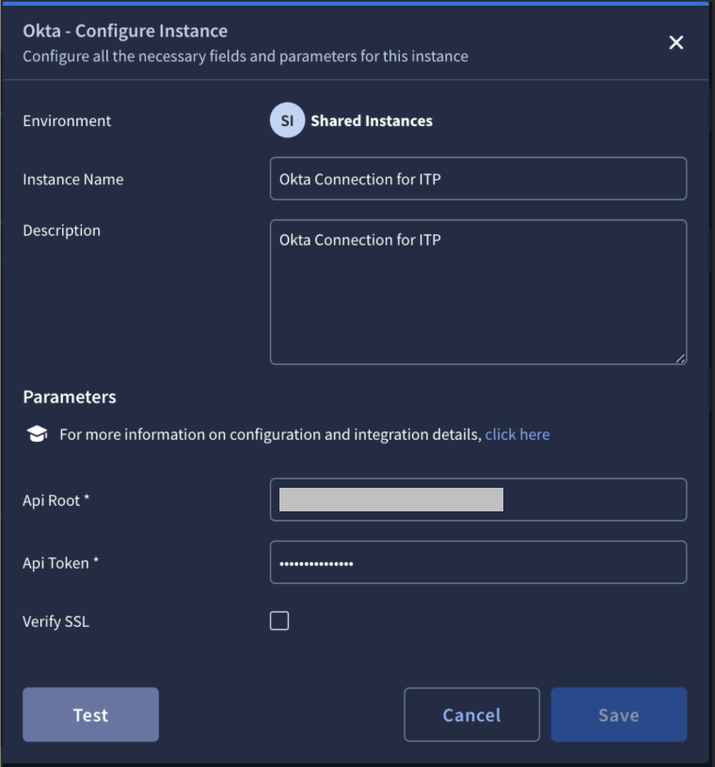Save the Okta instance settings
This screenshot has height=767, width=715.
(x=618, y=714)
